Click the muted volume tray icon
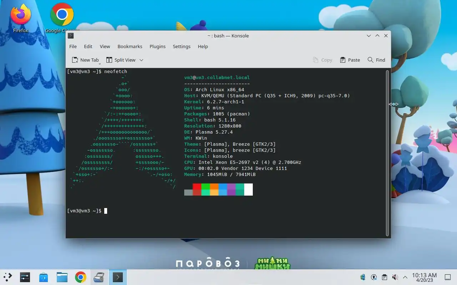Viewport: 457px width, 285px height. (x=395, y=277)
